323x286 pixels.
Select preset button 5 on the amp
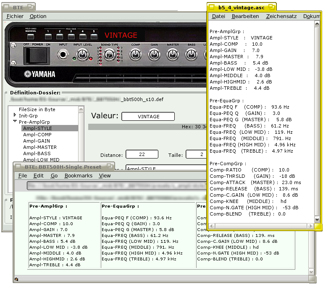[x=94, y=36]
